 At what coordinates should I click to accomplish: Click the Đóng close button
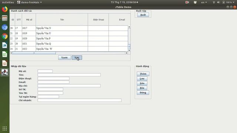pos(143,93)
